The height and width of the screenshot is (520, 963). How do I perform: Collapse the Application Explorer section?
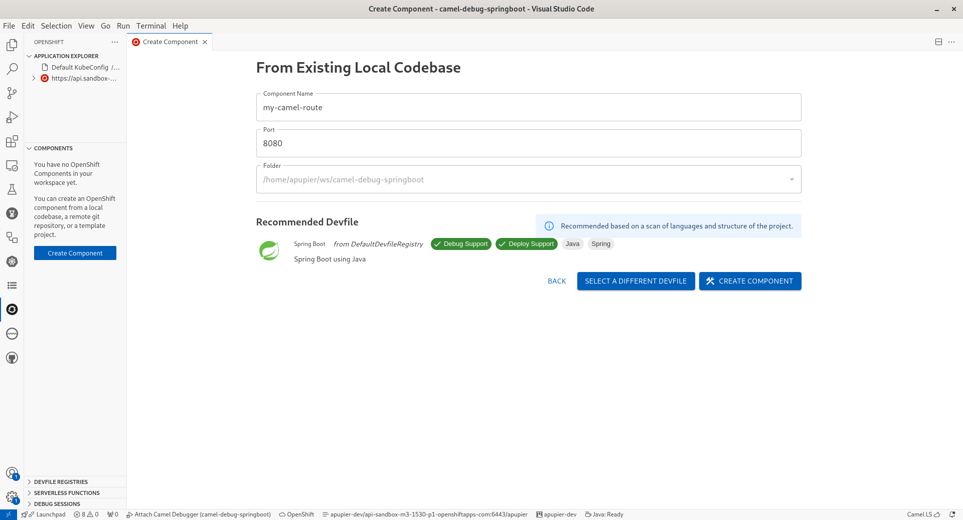coord(29,56)
